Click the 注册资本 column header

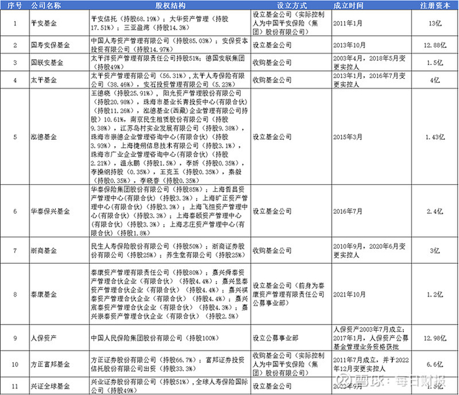point(435,5)
